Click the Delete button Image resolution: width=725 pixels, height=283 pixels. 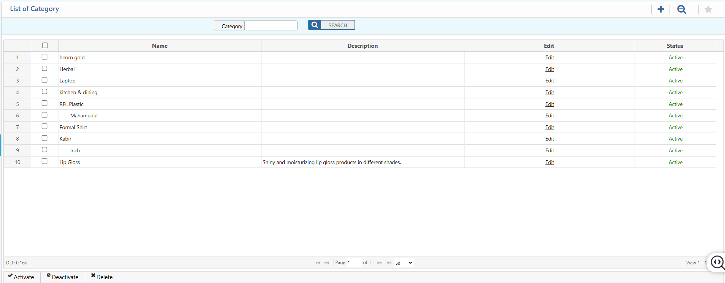(102, 277)
